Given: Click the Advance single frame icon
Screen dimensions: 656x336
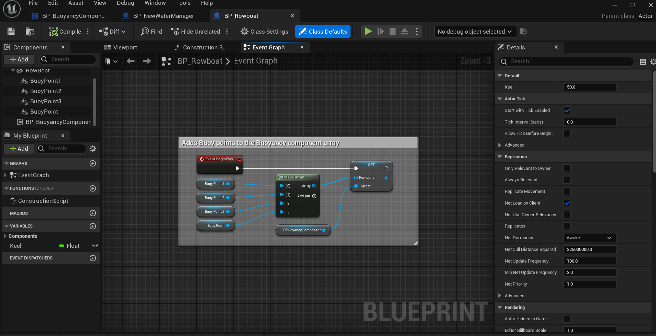Looking at the screenshot, I should pos(380,32).
